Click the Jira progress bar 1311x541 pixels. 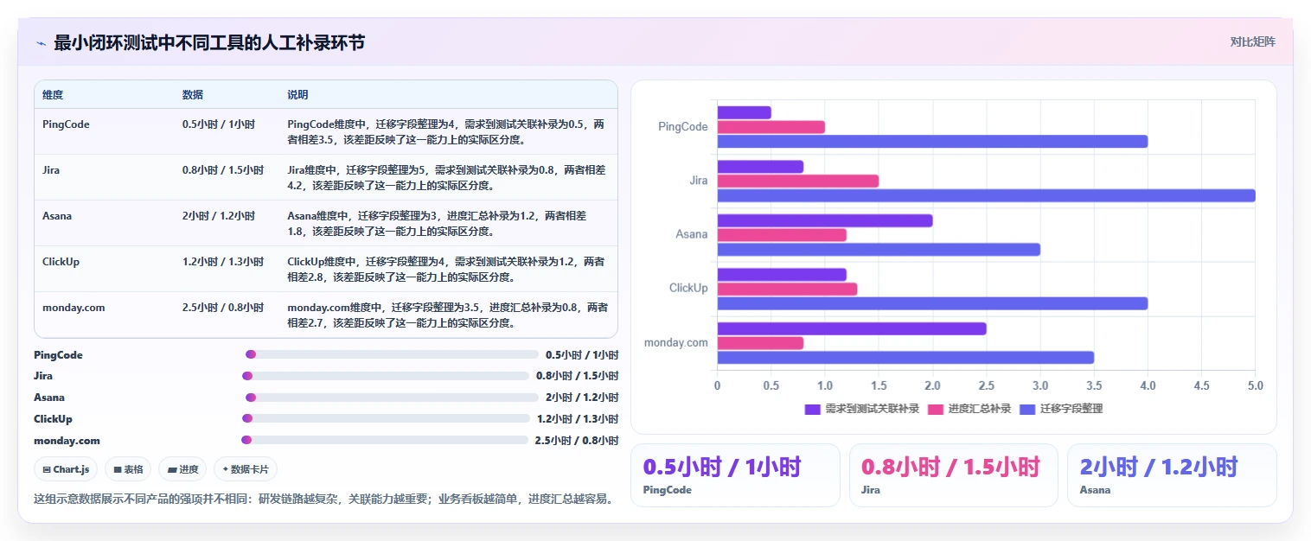[386, 376]
